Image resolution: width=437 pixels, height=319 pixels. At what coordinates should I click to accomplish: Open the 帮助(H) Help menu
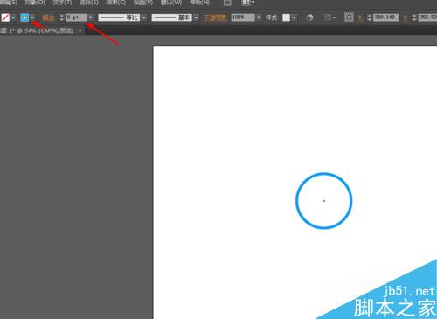tap(199, 3)
